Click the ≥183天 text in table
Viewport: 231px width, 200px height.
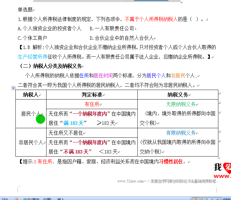(106, 123)
